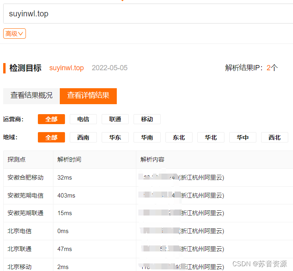Switch to the 查看详情结果 tab
Image resolution: width=293 pixels, height=271 pixels.
click(88, 96)
